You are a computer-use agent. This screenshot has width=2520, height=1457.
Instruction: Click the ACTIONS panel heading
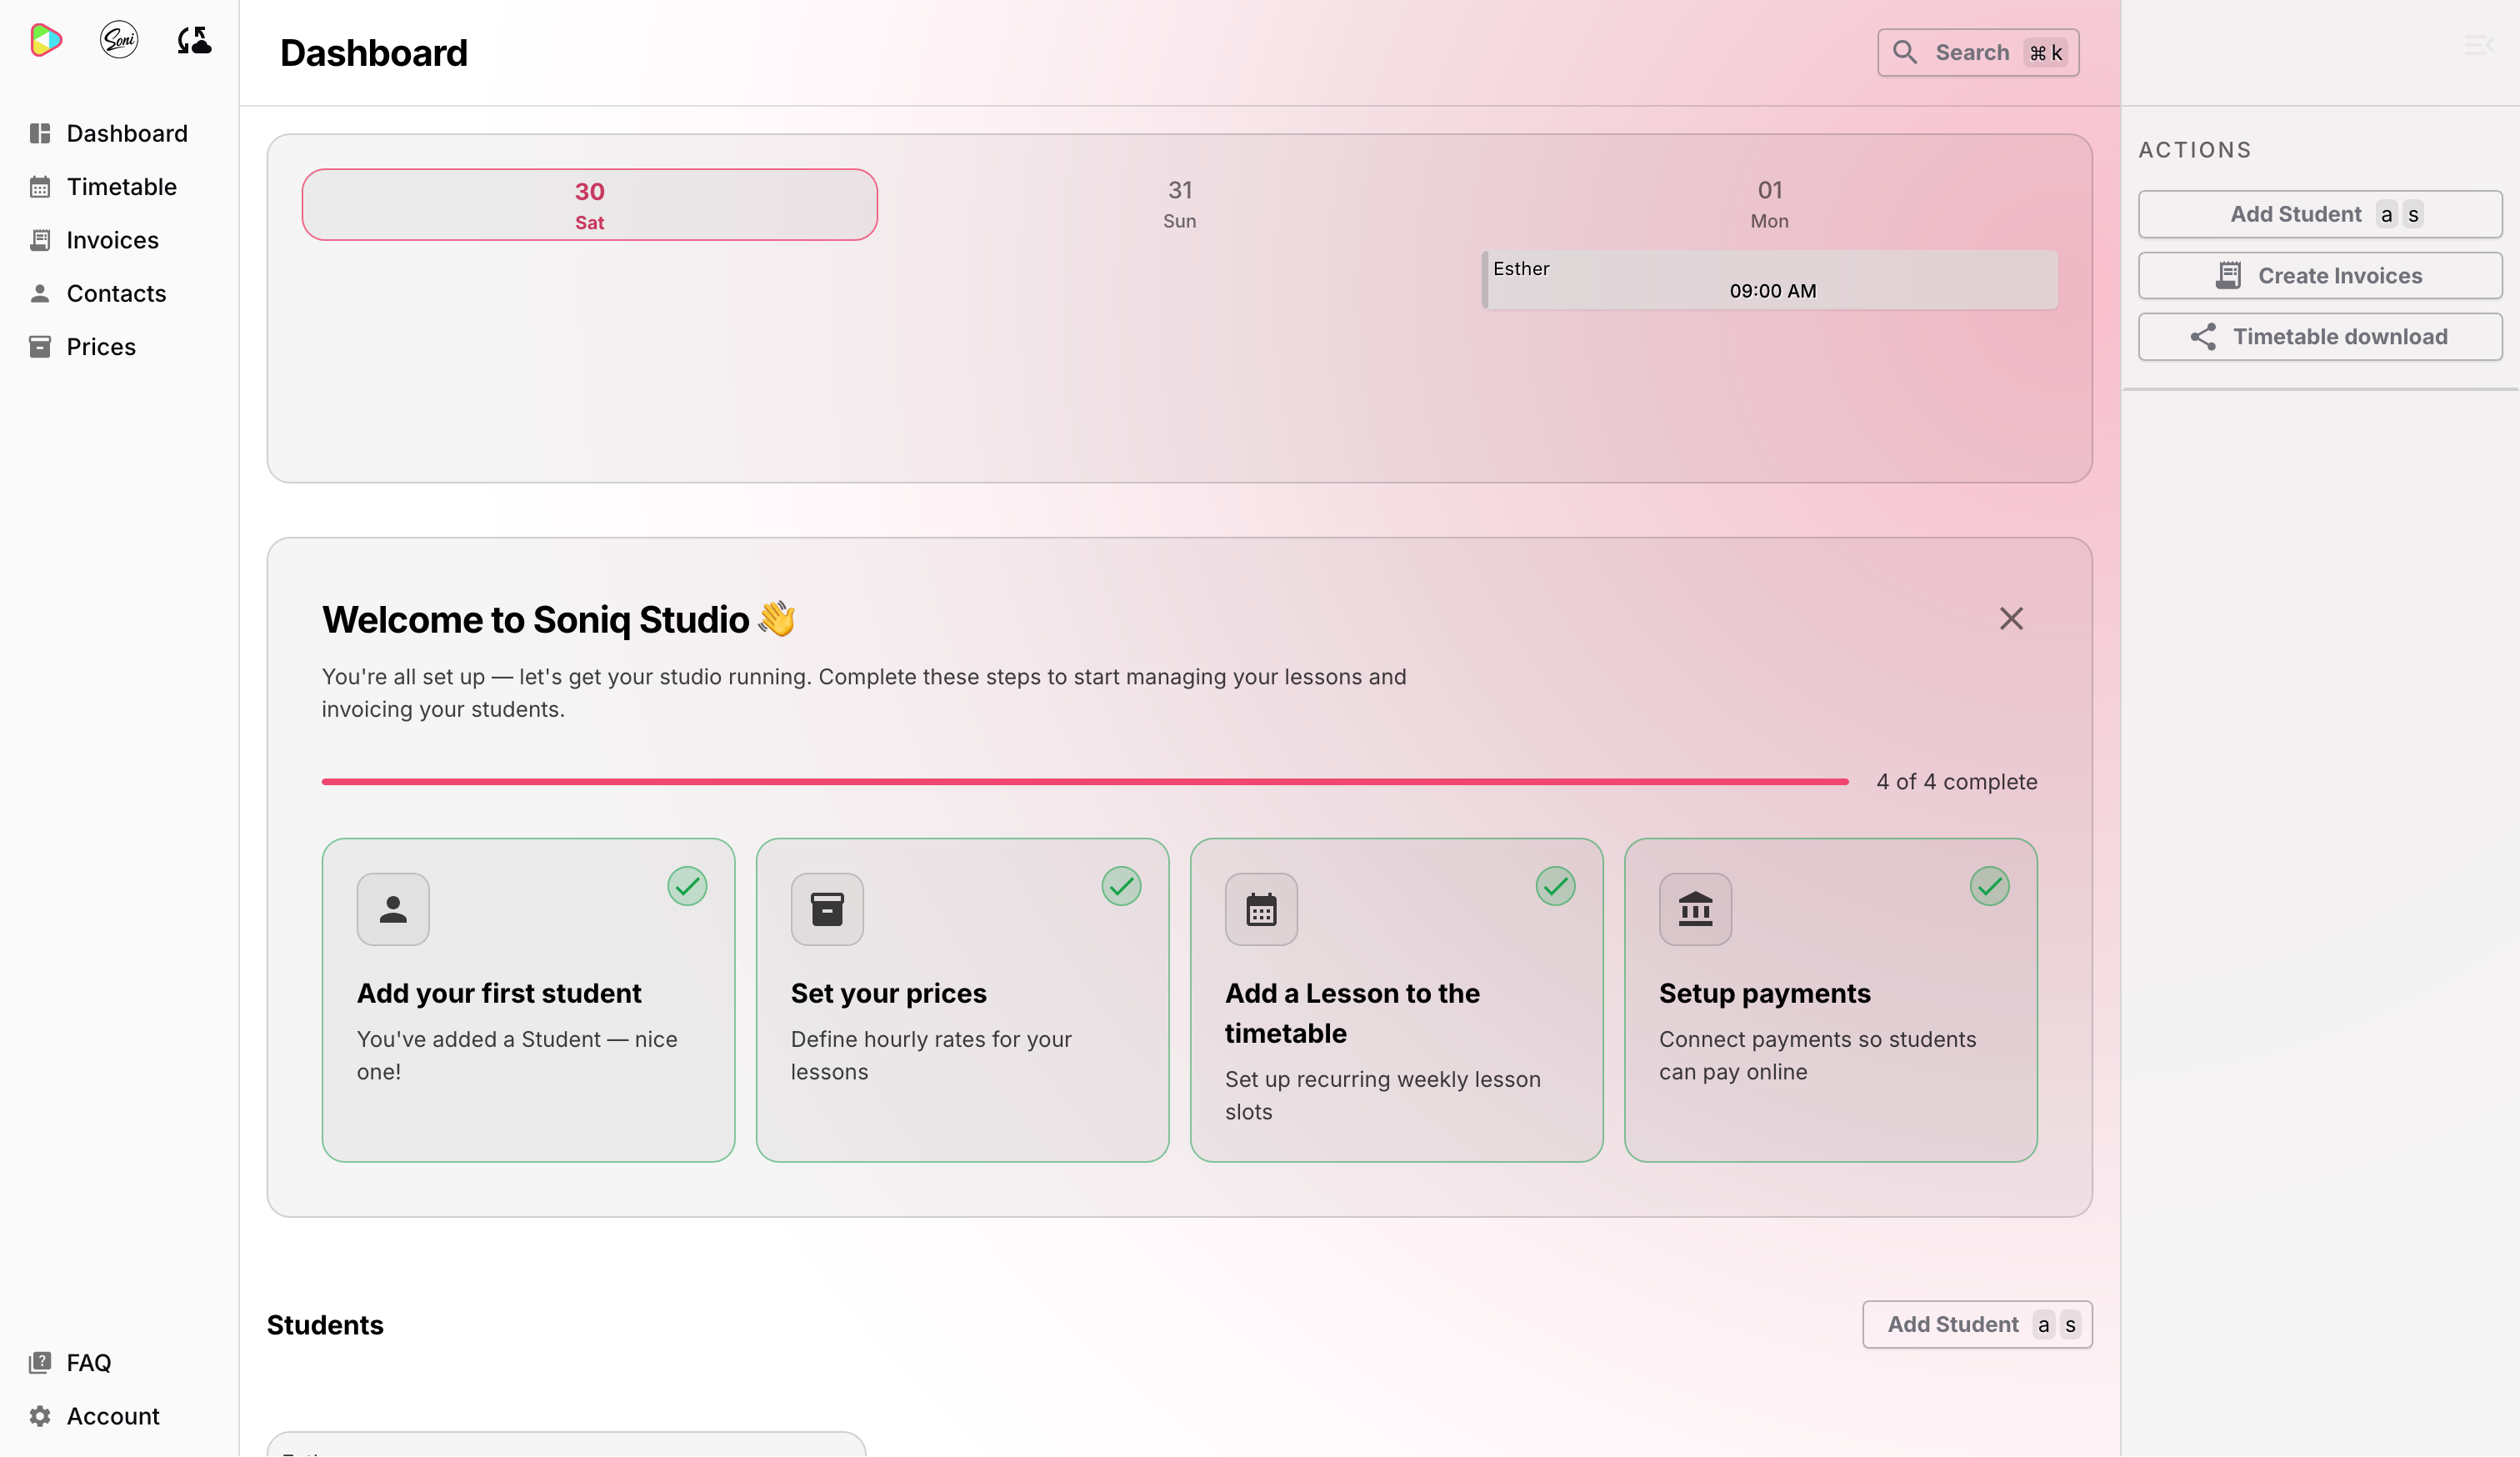point(2194,150)
